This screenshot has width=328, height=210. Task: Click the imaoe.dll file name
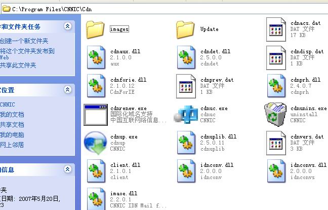point(124,193)
